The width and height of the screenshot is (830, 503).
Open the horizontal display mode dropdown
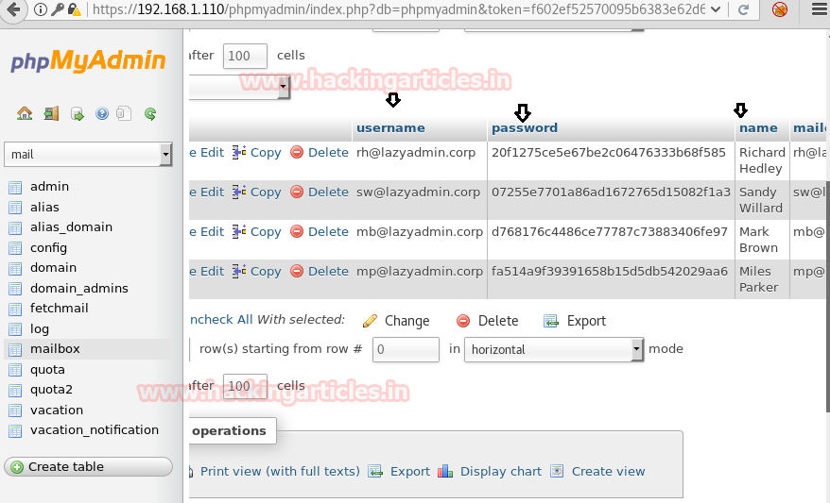tap(554, 350)
